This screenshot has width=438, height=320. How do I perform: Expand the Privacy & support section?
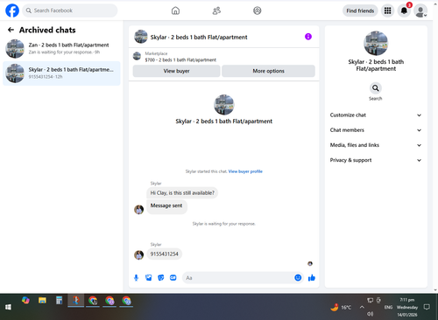[x=376, y=160]
